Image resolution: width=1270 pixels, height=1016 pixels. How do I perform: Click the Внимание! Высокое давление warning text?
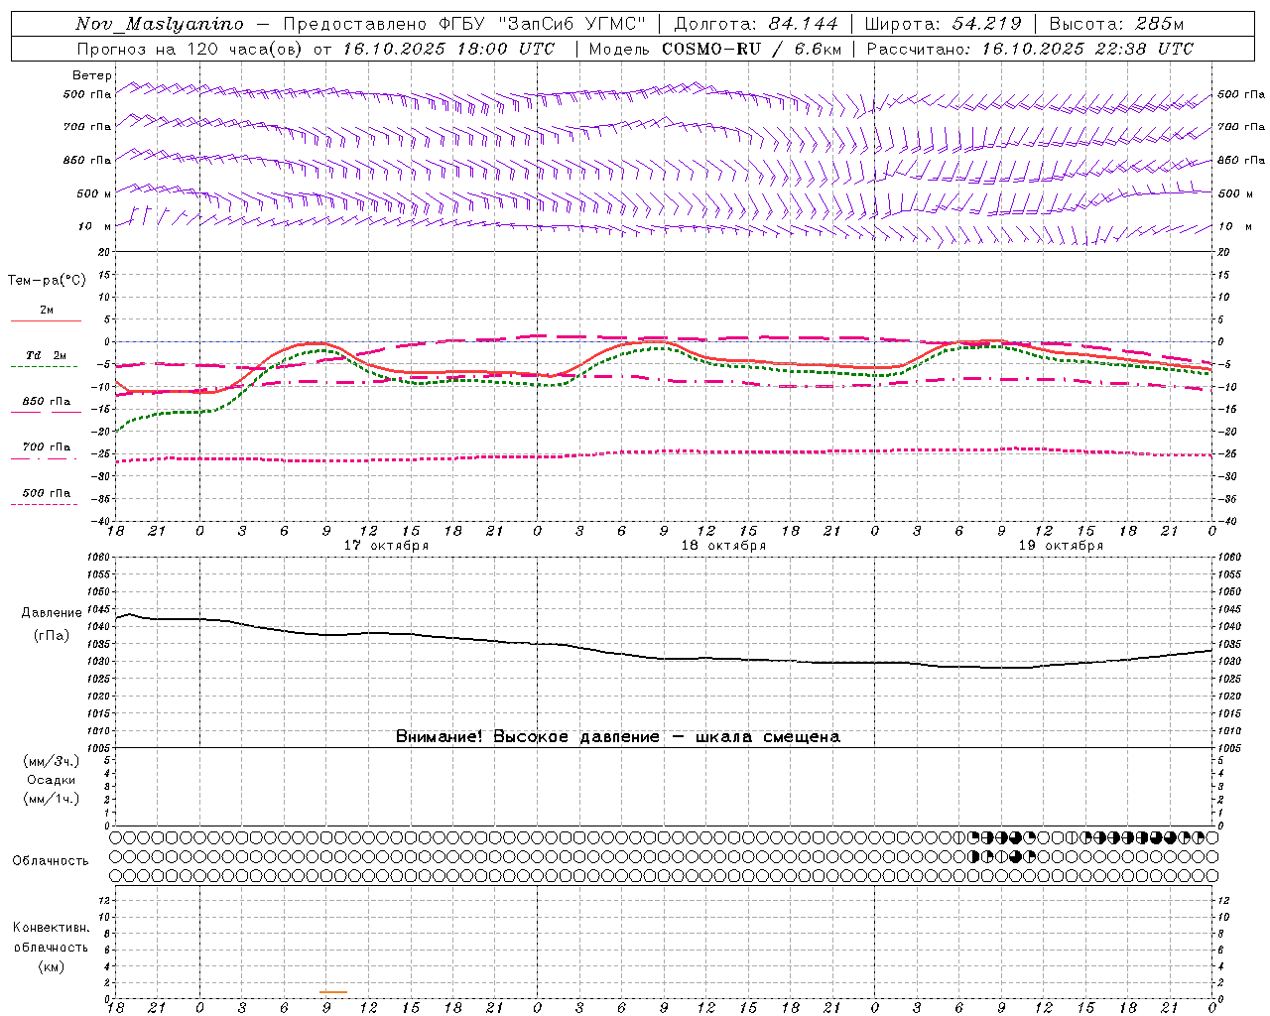tap(618, 737)
